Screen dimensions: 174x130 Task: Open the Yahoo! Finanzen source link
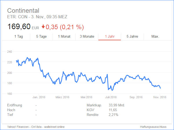pyautogui.click(x=18, y=127)
